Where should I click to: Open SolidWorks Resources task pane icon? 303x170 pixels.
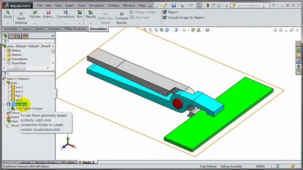(299, 43)
